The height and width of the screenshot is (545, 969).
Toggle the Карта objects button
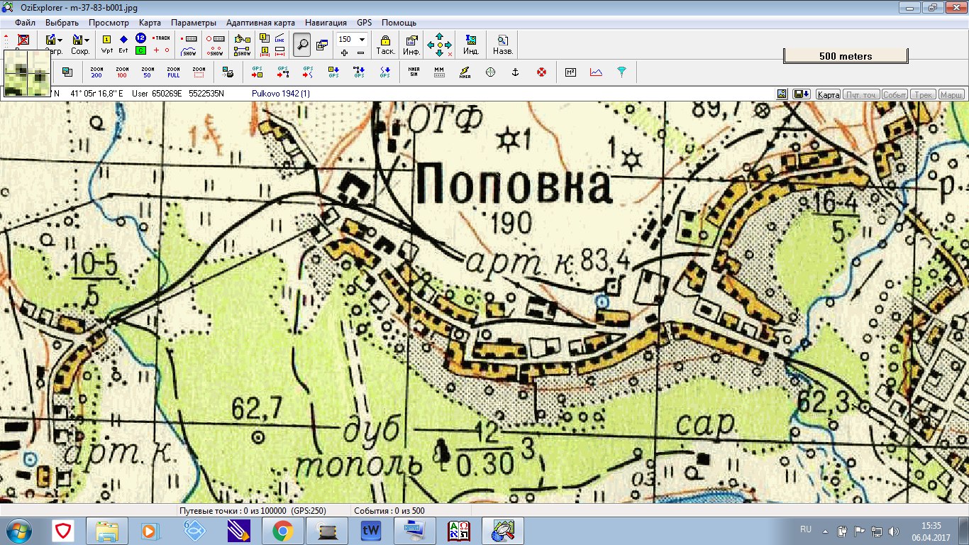coord(827,94)
